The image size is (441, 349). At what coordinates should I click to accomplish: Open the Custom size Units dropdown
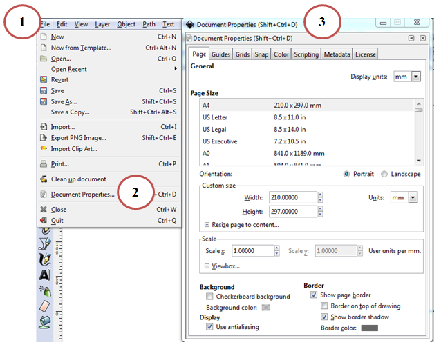[413, 197]
